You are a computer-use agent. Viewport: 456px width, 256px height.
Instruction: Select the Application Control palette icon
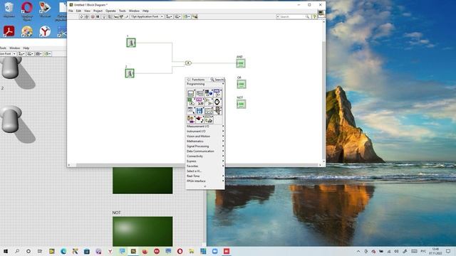coord(217,111)
